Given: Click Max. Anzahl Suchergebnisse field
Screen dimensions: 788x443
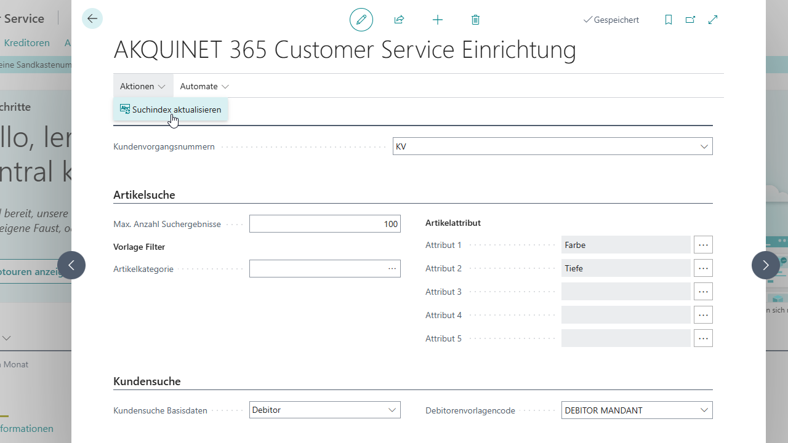Looking at the screenshot, I should click(325, 224).
